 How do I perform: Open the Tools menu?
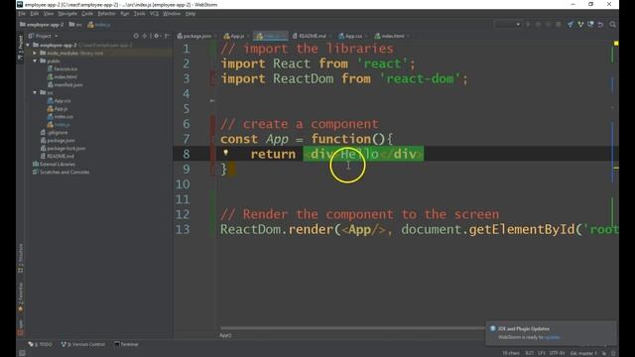pos(139,14)
